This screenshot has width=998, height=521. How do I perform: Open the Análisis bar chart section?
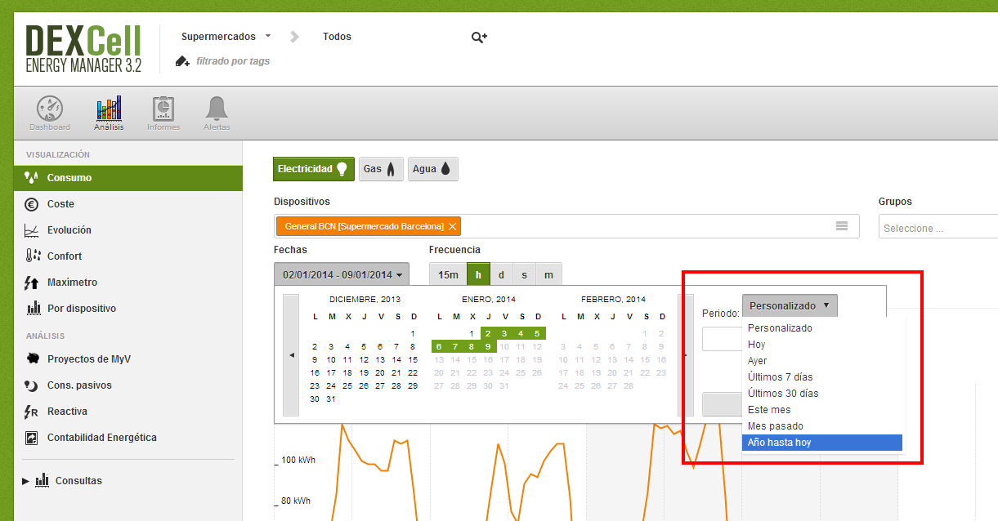coord(109,113)
